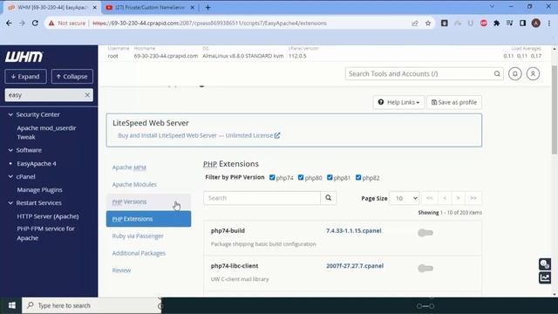
Task: Go to the next page of extensions
Action: coord(459,198)
